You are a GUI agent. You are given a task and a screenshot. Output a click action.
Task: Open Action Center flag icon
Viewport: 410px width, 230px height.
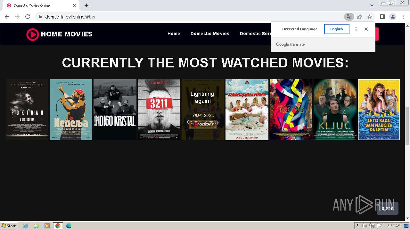380,226
